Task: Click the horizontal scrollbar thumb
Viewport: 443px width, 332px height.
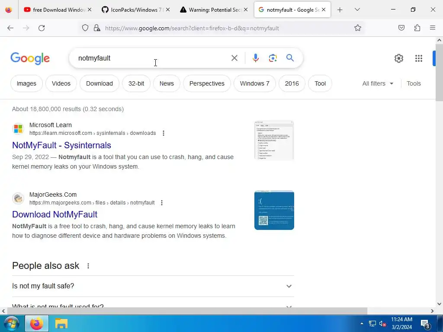Action: point(187,311)
